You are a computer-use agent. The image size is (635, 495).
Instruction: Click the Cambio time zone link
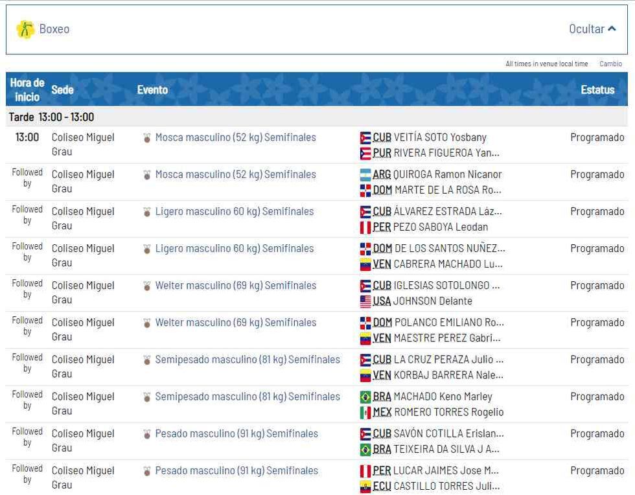tap(610, 63)
